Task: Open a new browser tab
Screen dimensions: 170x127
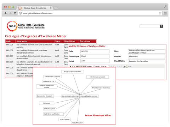Action: 56,8
